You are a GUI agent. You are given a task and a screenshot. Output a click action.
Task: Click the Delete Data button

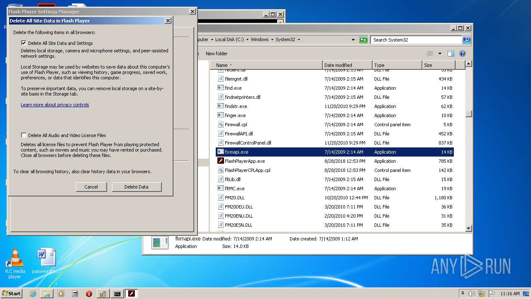point(136,187)
